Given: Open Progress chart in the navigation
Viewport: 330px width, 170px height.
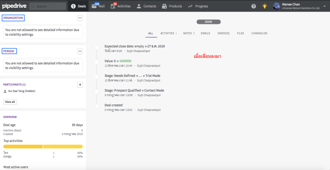Looking at the screenshot, I should tap(198, 6).
